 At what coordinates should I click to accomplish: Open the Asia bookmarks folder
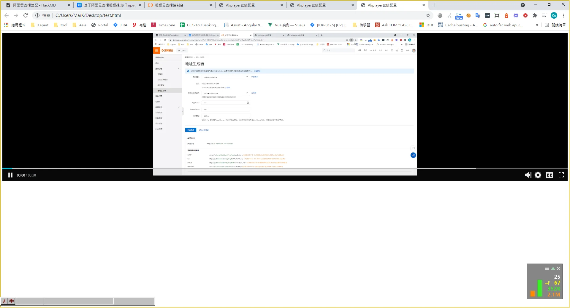pyautogui.click(x=79, y=25)
